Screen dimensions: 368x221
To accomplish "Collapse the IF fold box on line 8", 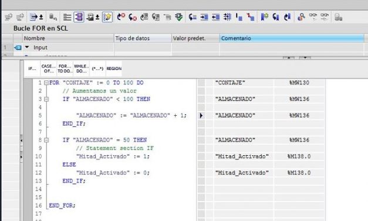I will [x=46, y=140].
